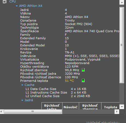Select the AMD Athlon X4 740 Quad Core value
This screenshot has height=123, width=126.
(x=92, y=31)
